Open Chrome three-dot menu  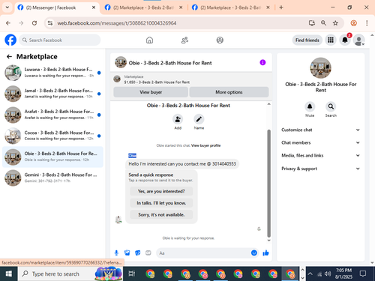(367, 23)
